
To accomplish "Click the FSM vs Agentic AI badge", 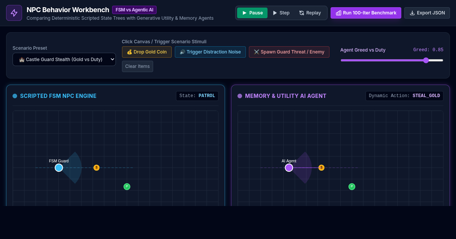I will tap(134, 10).
